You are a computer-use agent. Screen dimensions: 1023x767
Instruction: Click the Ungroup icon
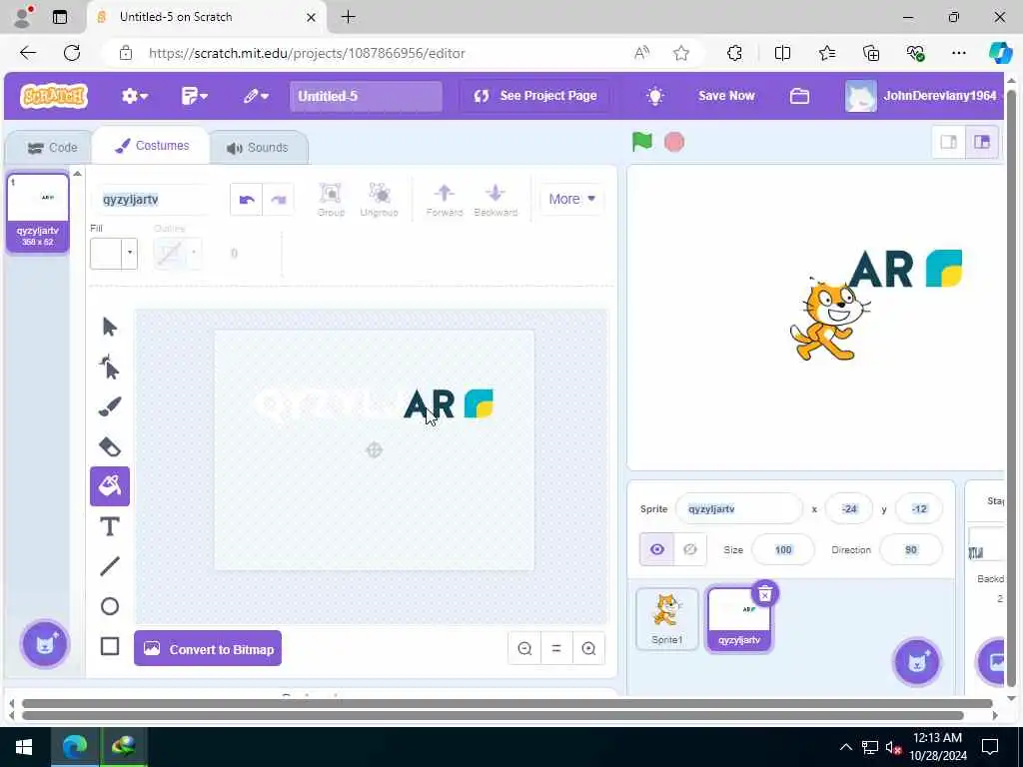click(x=379, y=200)
